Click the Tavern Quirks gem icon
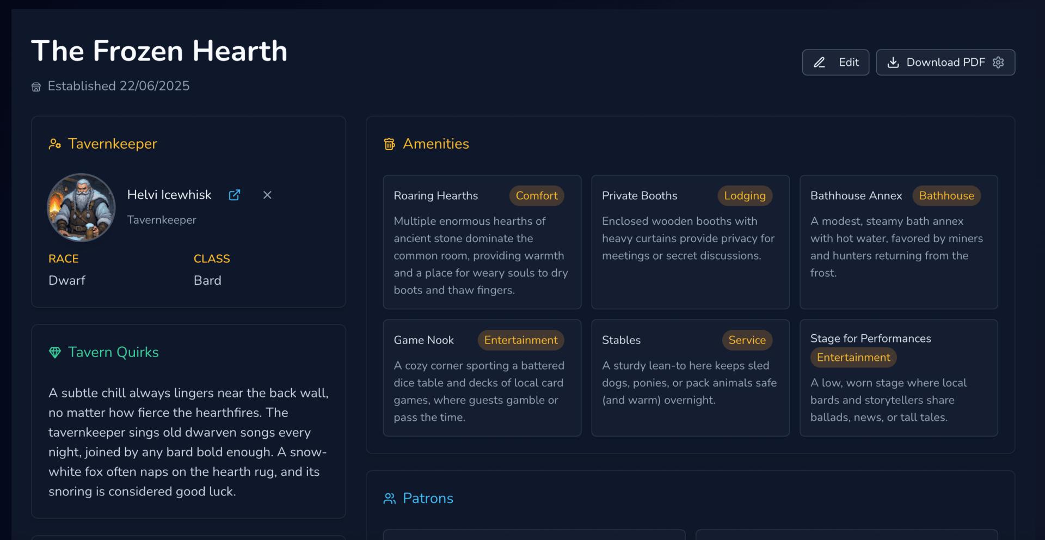The width and height of the screenshot is (1045, 540). 55,353
